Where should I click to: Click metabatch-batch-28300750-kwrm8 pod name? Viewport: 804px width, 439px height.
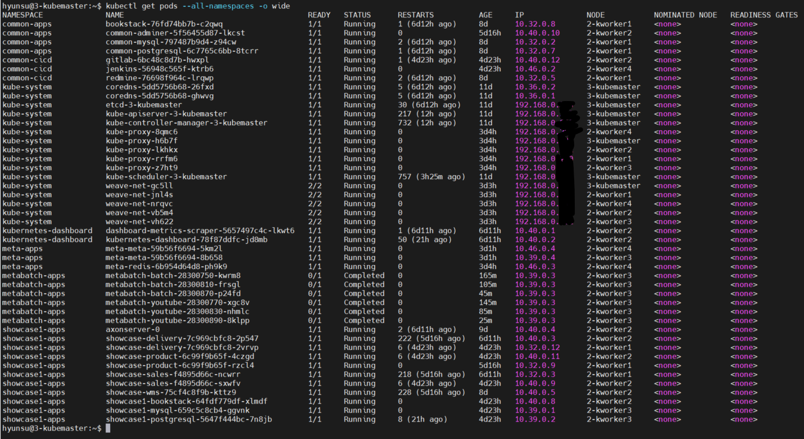click(x=173, y=276)
